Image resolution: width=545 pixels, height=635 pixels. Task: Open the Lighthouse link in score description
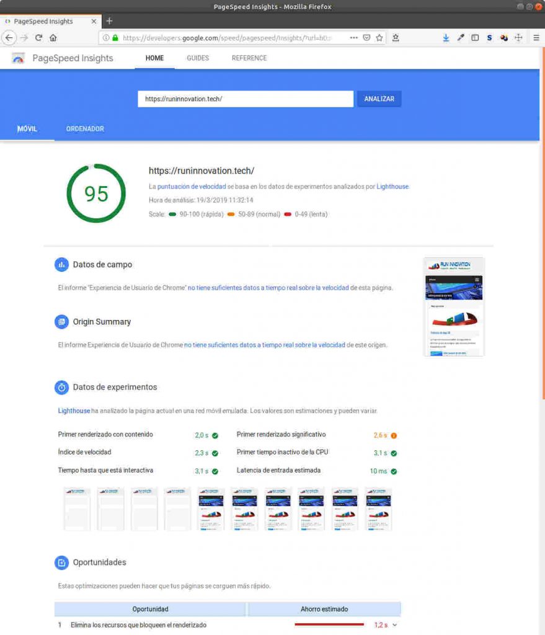(392, 187)
